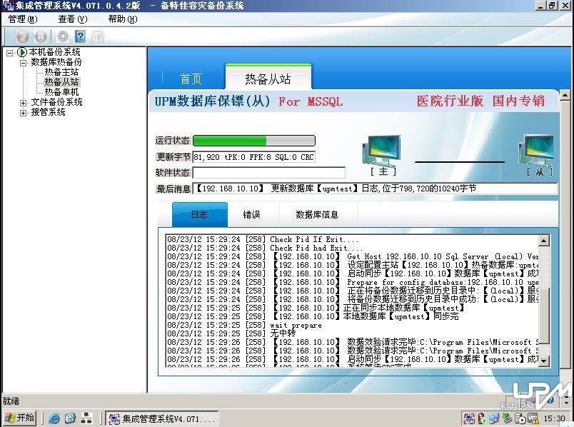Viewport: 574px width, 427px height.
Task: Click the grey checkmark circle toolbar icon
Action: pyautogui.click(x=23, y=36)
